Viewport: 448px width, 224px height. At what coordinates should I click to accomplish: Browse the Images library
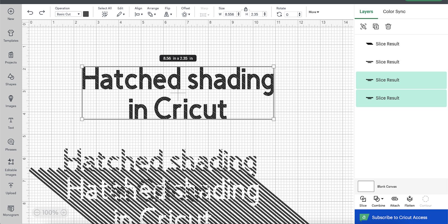pos(11,101)
